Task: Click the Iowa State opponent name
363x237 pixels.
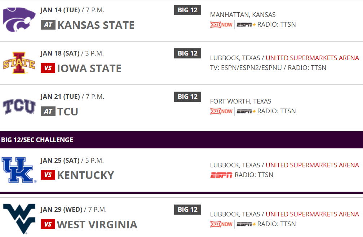Action: (89, 69)
